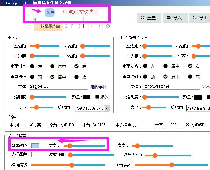
Task: Select 底 vertical alignment in 中/En group
Action: [76, 77]
